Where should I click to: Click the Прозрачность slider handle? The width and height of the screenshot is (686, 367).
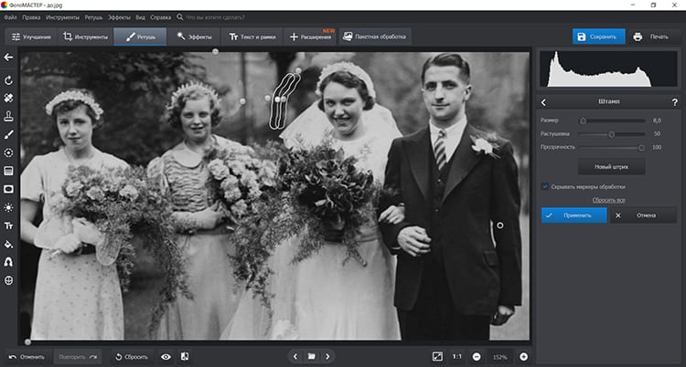coord(641,147)
